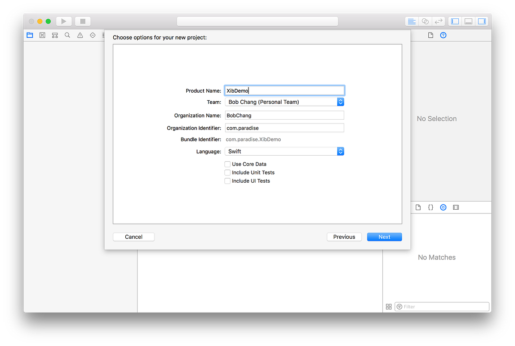Open the Find navigator magnifier icon
The height and width of the screenshot is (346, 515).
click(67, 35)
